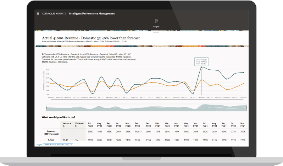Image resolution: width=283 pixels, height=166 pixels.
Task: Switch to the Insights bottom tab
Action: pos(39,145)
